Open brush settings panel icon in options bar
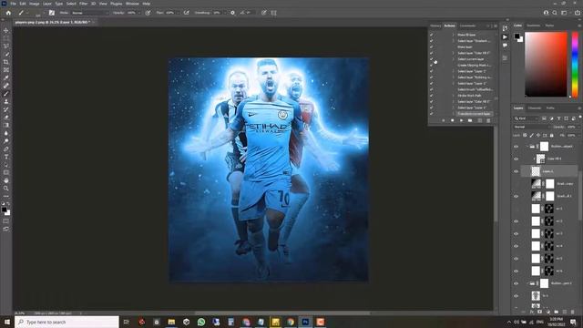Screen dimensions: 583x328 (52, 13)
